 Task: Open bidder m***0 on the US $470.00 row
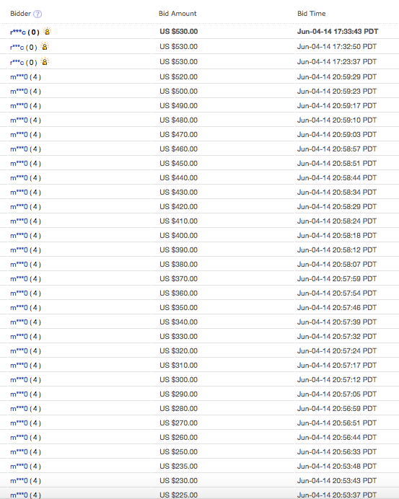pyautogui.click(x=19, y=135)
